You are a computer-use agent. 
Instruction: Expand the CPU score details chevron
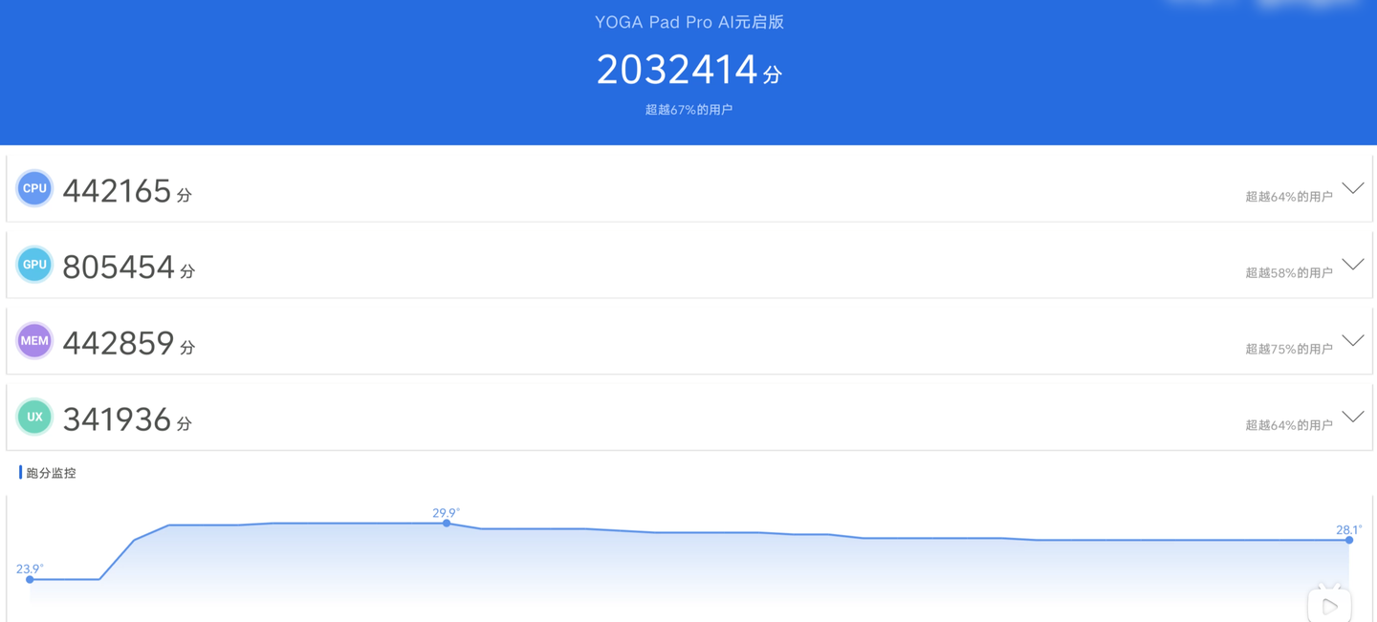[1352, 188]
